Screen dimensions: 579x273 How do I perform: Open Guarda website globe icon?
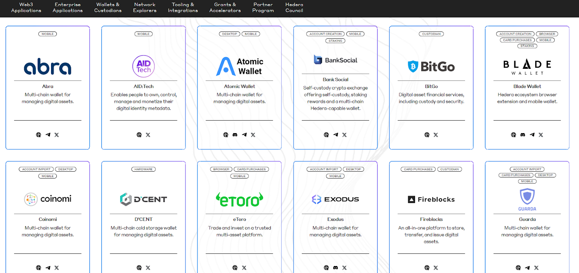click(x=518, y=268)
